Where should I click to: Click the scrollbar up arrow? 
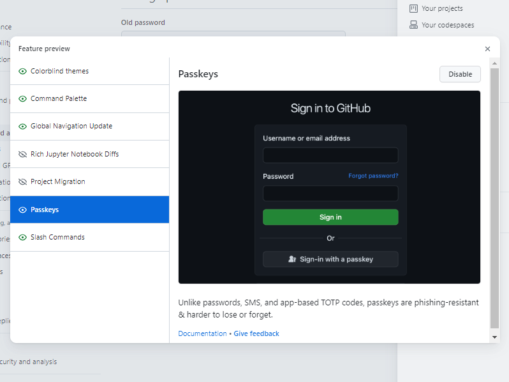pyautogui.click(x=494, y=63)
